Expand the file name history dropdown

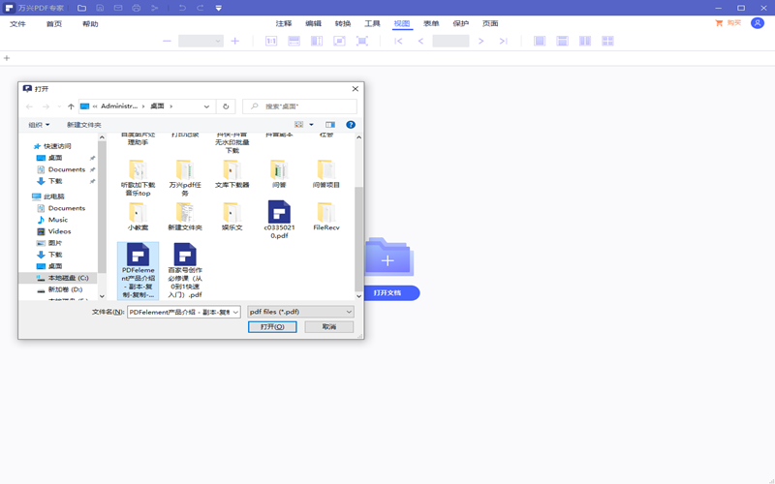pyautogui.click(x=234, y=312)
